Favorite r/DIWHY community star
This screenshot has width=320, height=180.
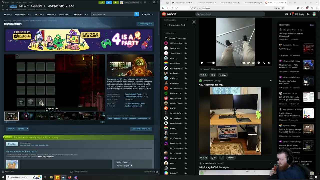pyautogui.click(x=186, y=108)
